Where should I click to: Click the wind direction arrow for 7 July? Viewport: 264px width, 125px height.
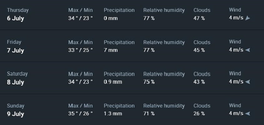click(x=247, y=50)
